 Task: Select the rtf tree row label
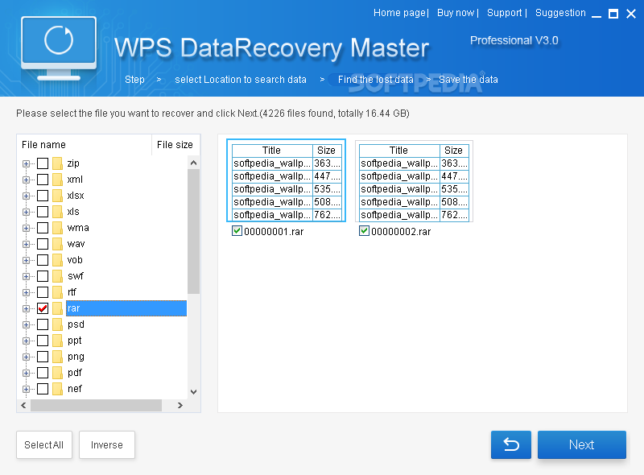[72, 292]
